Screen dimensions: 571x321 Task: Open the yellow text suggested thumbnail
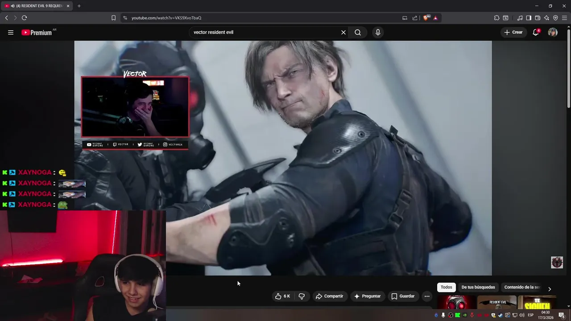(537, 302)
